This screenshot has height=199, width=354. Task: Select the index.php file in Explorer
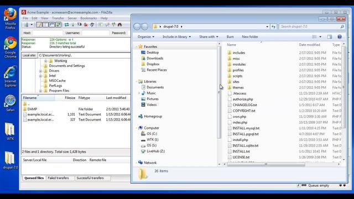click(237, 123)
